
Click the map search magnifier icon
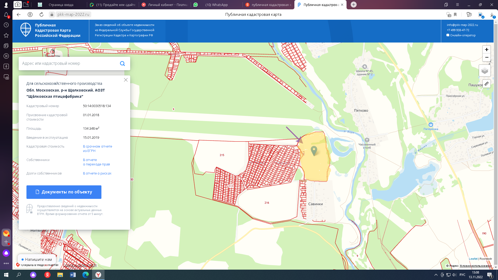122,64
